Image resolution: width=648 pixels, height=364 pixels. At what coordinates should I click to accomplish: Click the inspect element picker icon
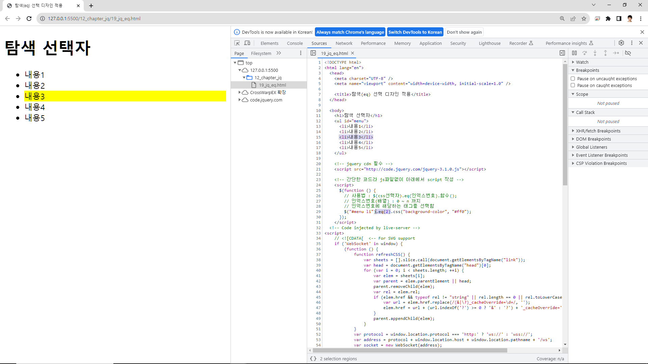pyautogui.click(x=237, y=43)
